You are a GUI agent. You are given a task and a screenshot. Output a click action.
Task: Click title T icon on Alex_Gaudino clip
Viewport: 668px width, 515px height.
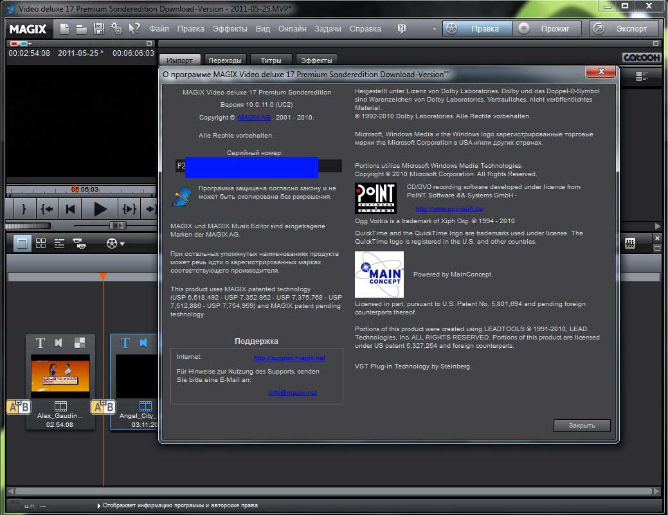(40, 343)
